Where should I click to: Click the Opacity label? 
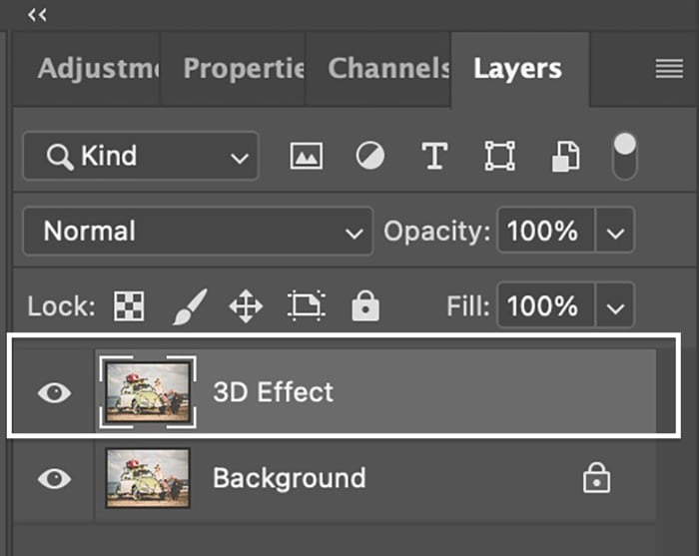coord(437,231)
